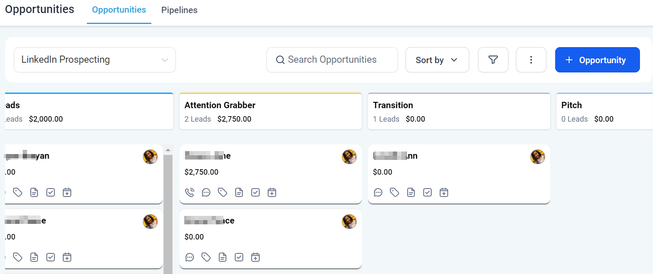Click chat icon on second Attention Grabber card
653x274 pixels.
tap(190, 257)
